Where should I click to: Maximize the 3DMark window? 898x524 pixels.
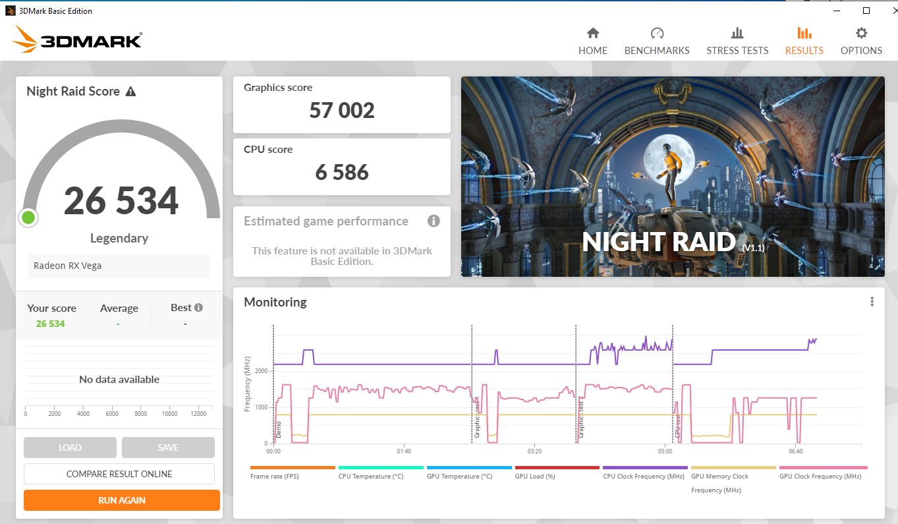pos(866,11)
